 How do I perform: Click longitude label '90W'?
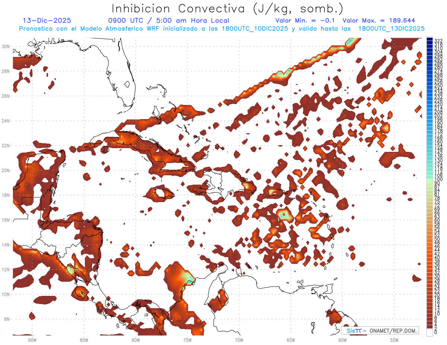click(x=32, y=340)
